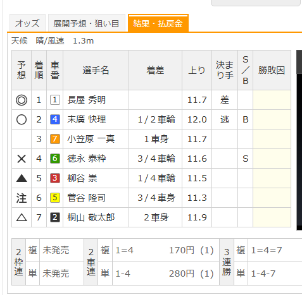Screen dimensions: 302x295
Task: Click the 11.3 time for 菅谷 隆司
Action: (197, 198)
